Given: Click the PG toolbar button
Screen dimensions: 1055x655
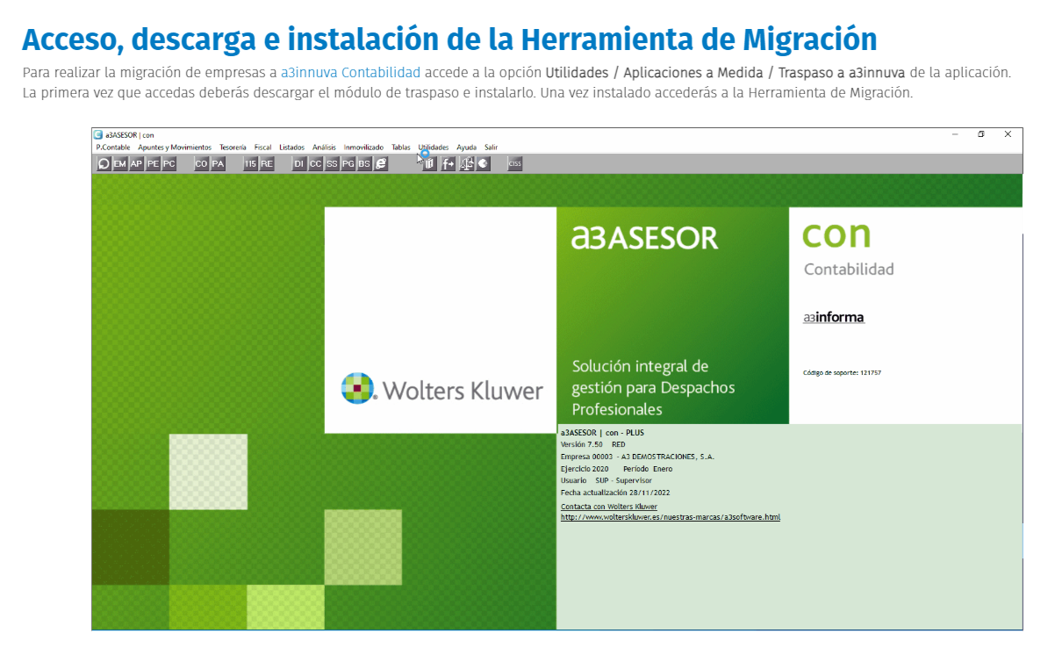Looking at the screenshot, I should pyautogui.click(x=348, y=163).
